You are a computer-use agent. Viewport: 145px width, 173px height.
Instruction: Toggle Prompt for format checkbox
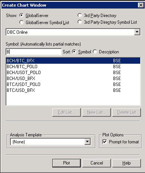[x=105, y=142]
